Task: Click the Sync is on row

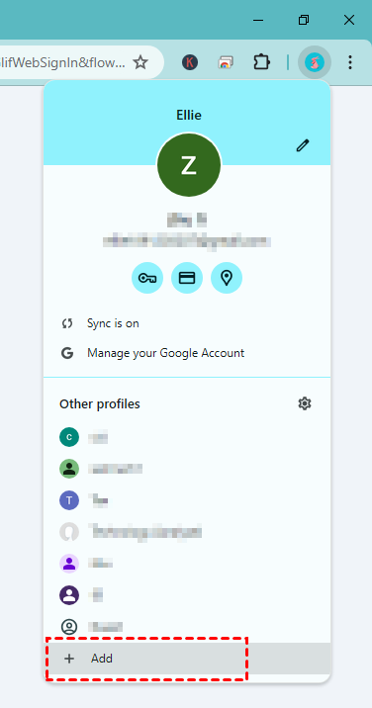Action: pos(187,323)
